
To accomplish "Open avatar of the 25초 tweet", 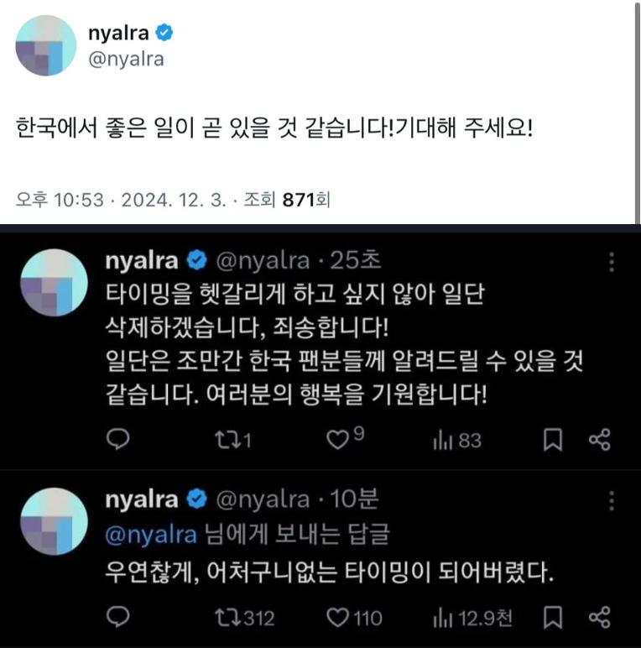I will click(x=54, y=282).
